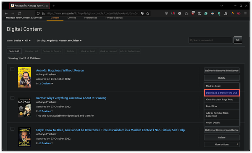
Task: Click the face with glasses extension icon
Action: click(x=213, y=13)
